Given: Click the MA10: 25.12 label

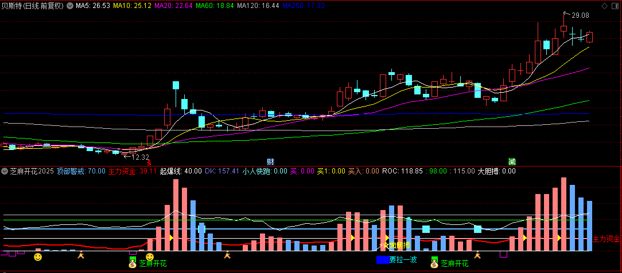Looking at the screenshot, I should (132, 6).
